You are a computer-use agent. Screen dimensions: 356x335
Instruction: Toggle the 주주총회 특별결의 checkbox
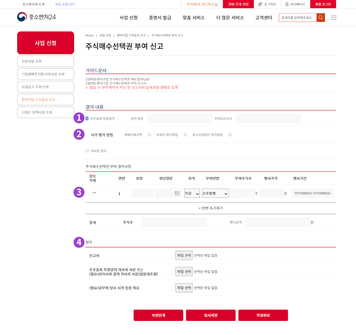(87, 118)
